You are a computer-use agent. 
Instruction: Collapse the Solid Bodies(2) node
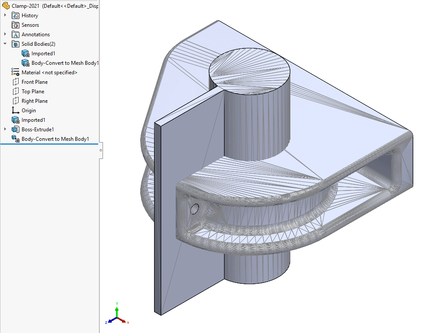[5, 44]
